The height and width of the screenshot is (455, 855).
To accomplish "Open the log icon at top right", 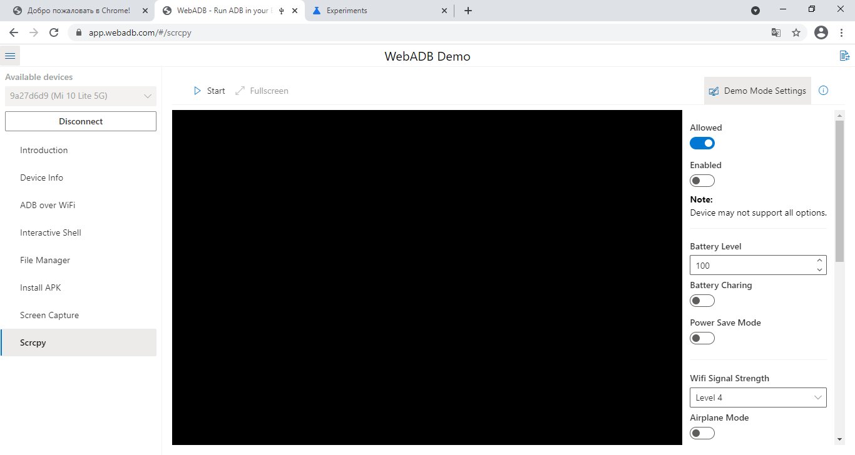I will (844, 56).
